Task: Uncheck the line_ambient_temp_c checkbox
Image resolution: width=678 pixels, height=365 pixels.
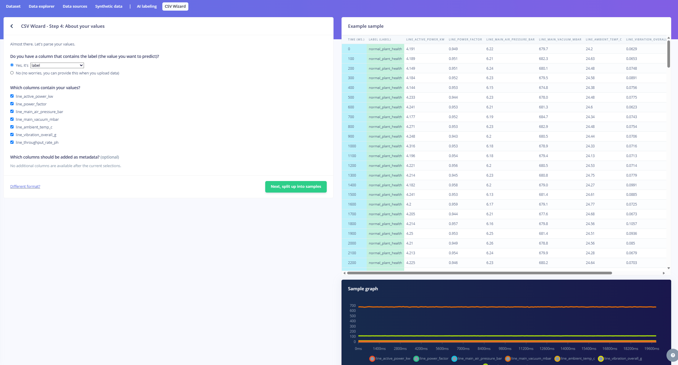Action: [12, 127]
